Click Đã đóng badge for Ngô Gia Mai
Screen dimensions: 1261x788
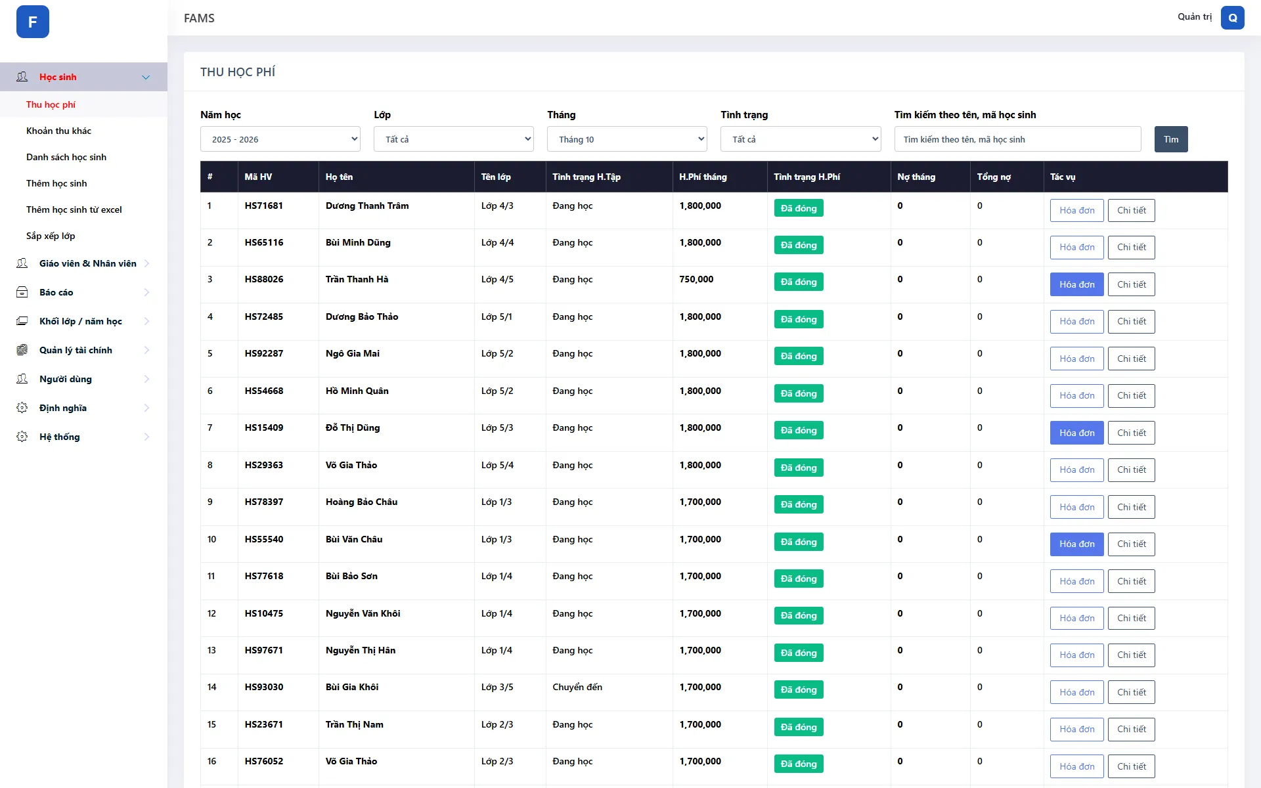pyautogui.click(x=799, y=356)
